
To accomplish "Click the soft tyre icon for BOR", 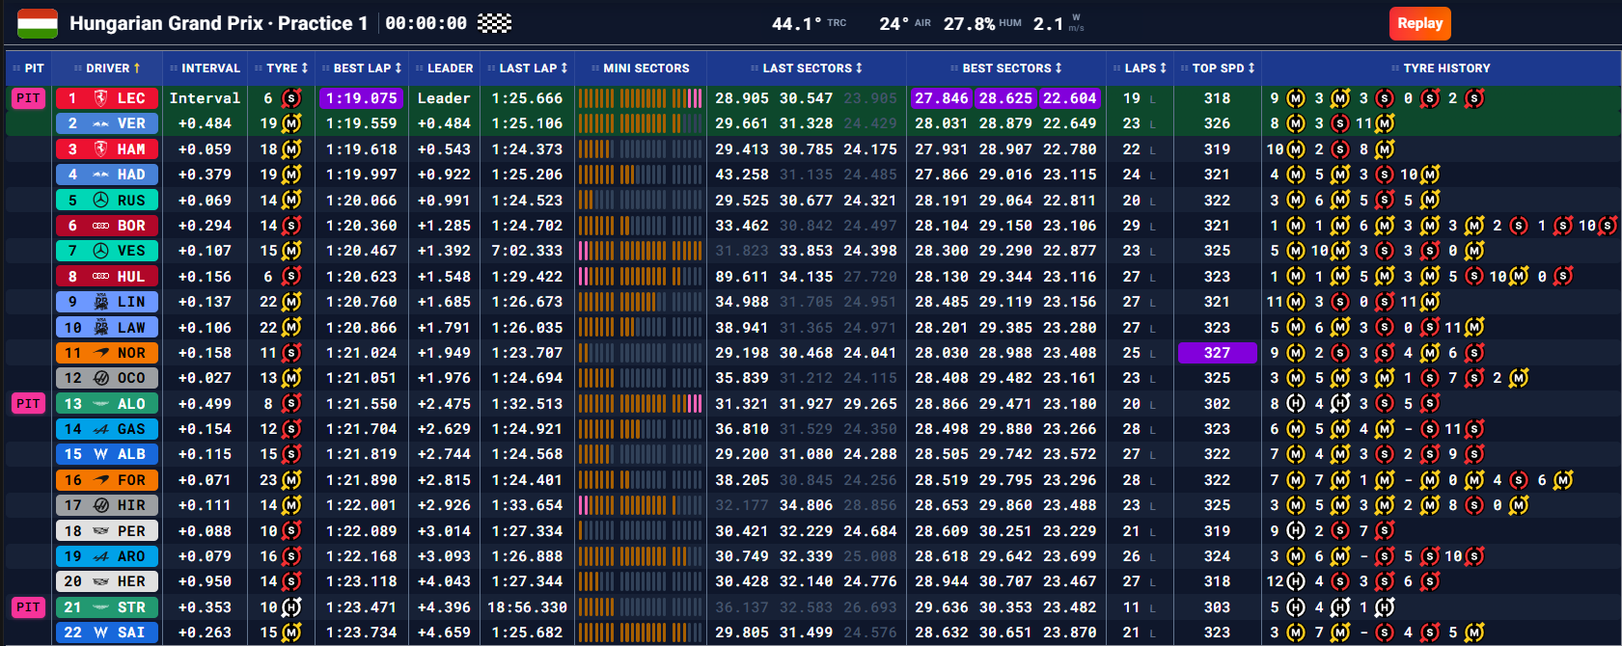I will tap(291, 226).
